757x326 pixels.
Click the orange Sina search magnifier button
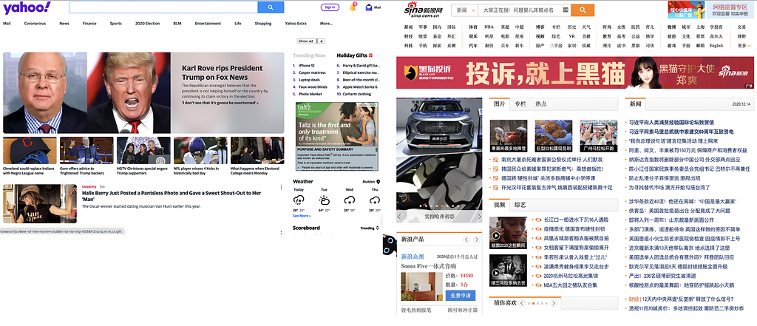click(583, 10)
